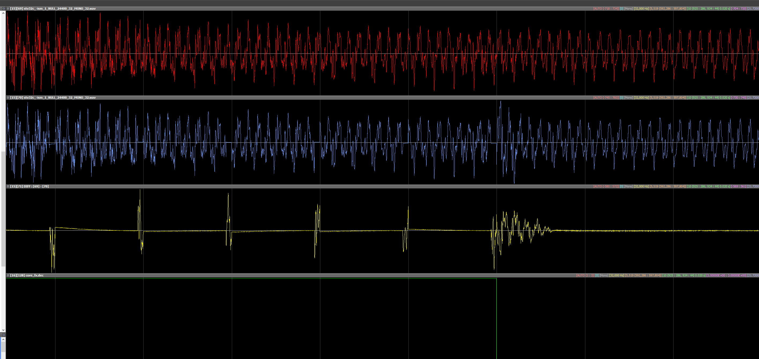759x359 pixels.
Task: Click the 32,000 Hz sample rate label on DIFF track
Action: pos(641,186)
